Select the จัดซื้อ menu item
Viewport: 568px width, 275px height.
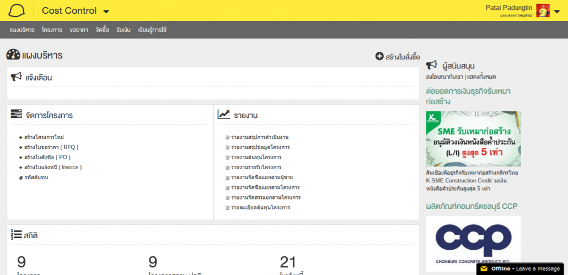tap(102, 30)
